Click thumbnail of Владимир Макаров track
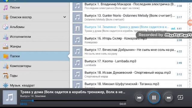The image size is (192, 108). [x=77, y=6]
